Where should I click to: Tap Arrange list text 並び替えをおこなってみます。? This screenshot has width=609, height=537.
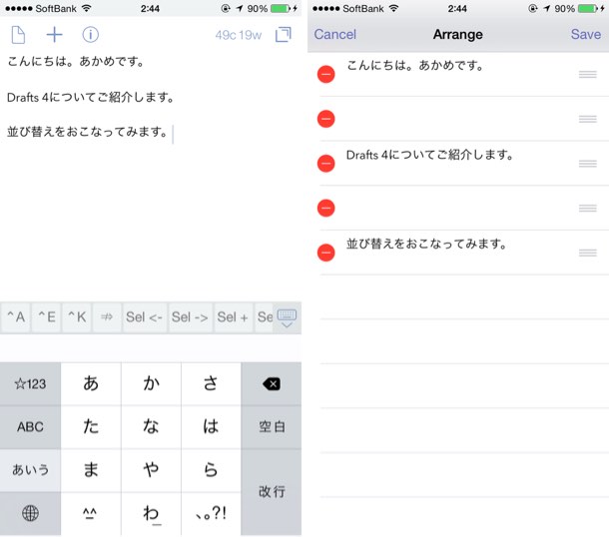click(426, 245)
